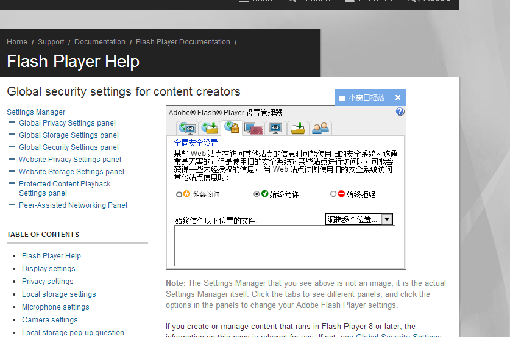Open the Website Privacy Settings tab icon
510x337 pixels.
(x=253, y=128)
